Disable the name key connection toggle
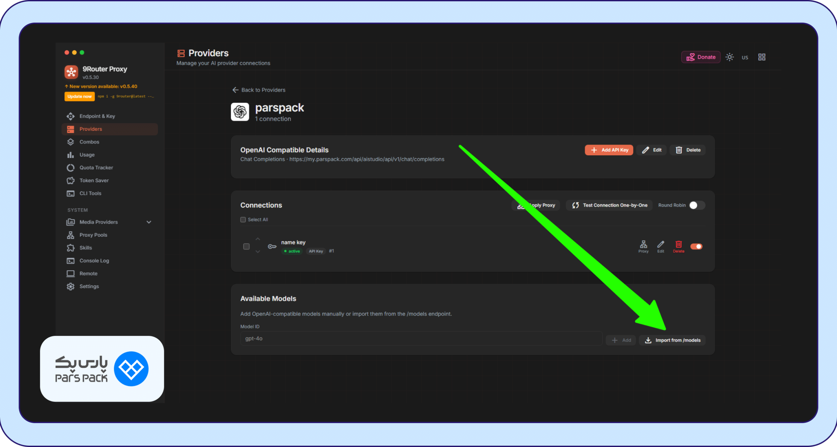Image resolution: width=837 pixels, height=447 pixels. pyautogui.click(x=696, y=247)
